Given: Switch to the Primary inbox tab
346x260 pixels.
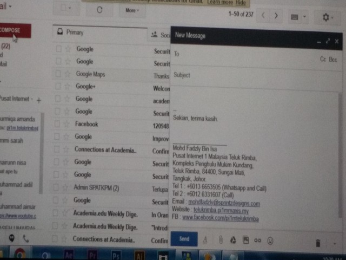Looking at the screenshot, I should pos(75,32).
